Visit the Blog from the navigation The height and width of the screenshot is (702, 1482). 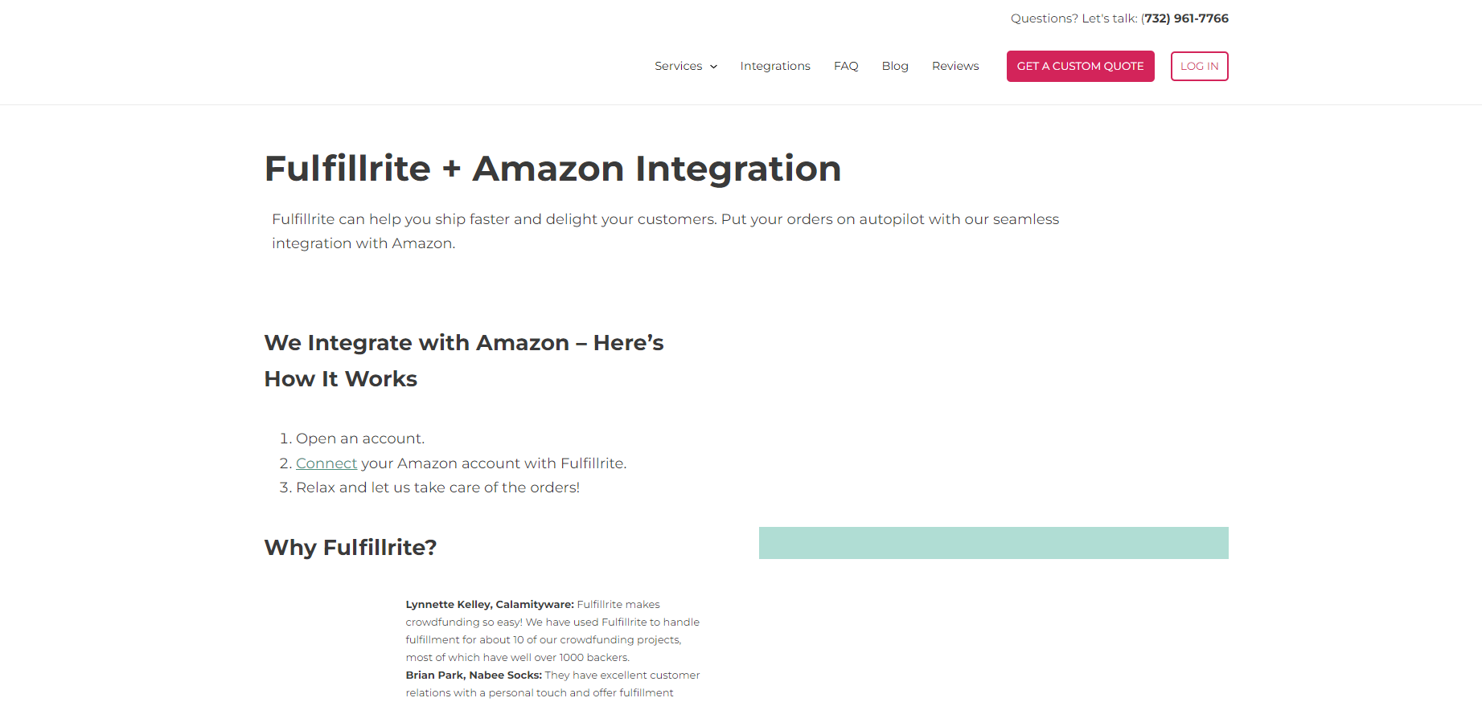tap(895, 66)
